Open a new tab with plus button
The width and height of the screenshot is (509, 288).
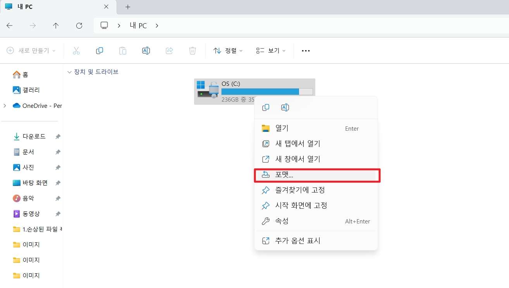(x=128, y=7)
